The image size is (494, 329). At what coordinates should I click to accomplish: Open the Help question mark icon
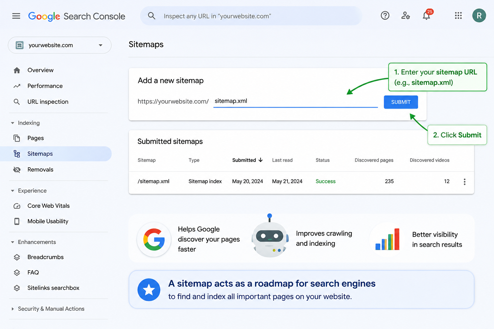pos(385,15)
